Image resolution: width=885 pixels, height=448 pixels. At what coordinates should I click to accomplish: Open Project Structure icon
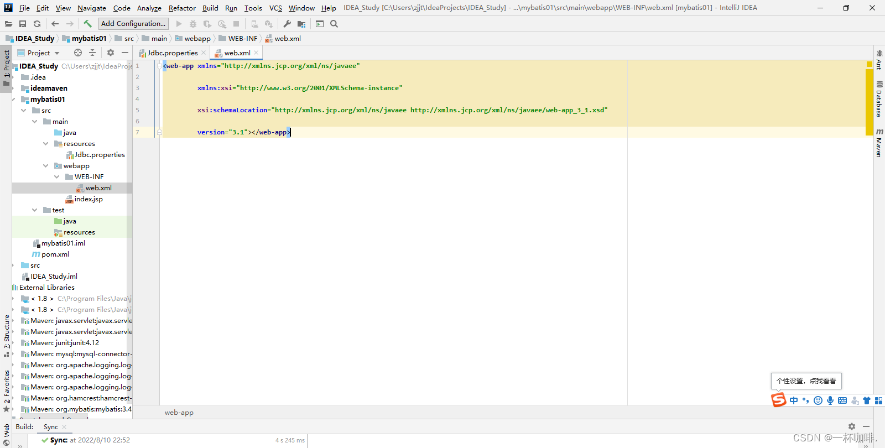301,24
